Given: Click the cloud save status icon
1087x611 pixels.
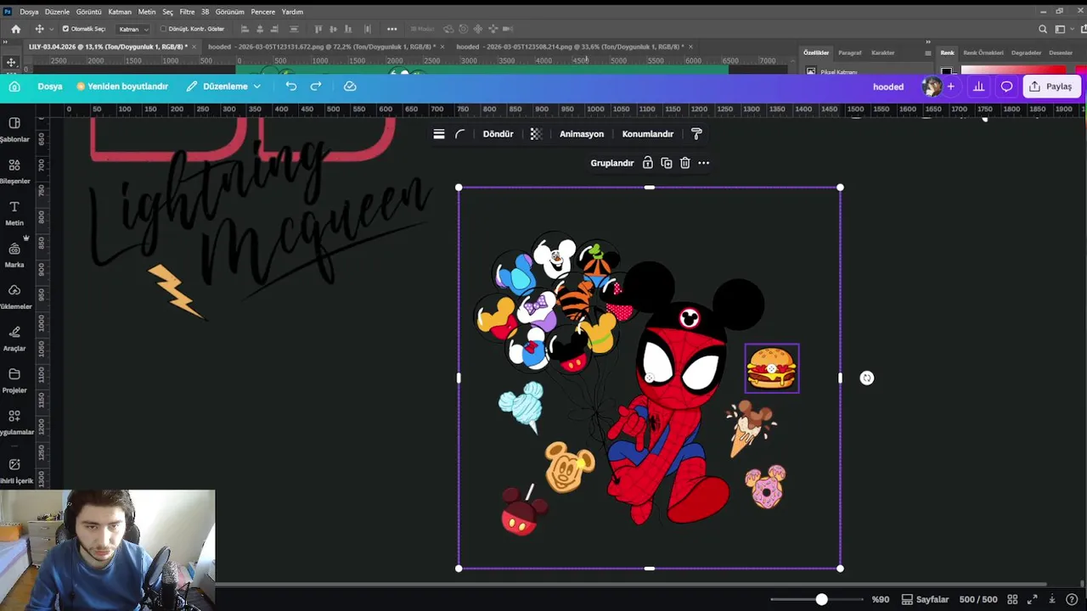Looking at the screenshot, I should pos(350,86).
